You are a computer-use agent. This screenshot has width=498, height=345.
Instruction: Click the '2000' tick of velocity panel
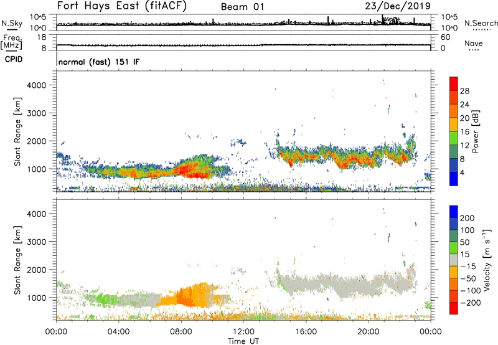pyautogui.click(x=36, y=270)
